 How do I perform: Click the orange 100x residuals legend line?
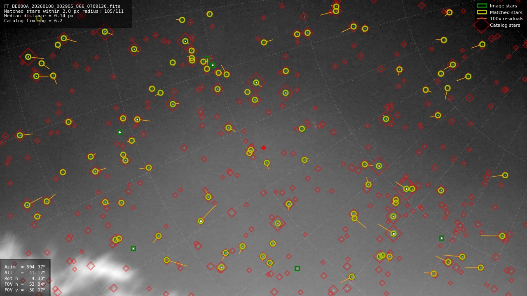point(481,19)
